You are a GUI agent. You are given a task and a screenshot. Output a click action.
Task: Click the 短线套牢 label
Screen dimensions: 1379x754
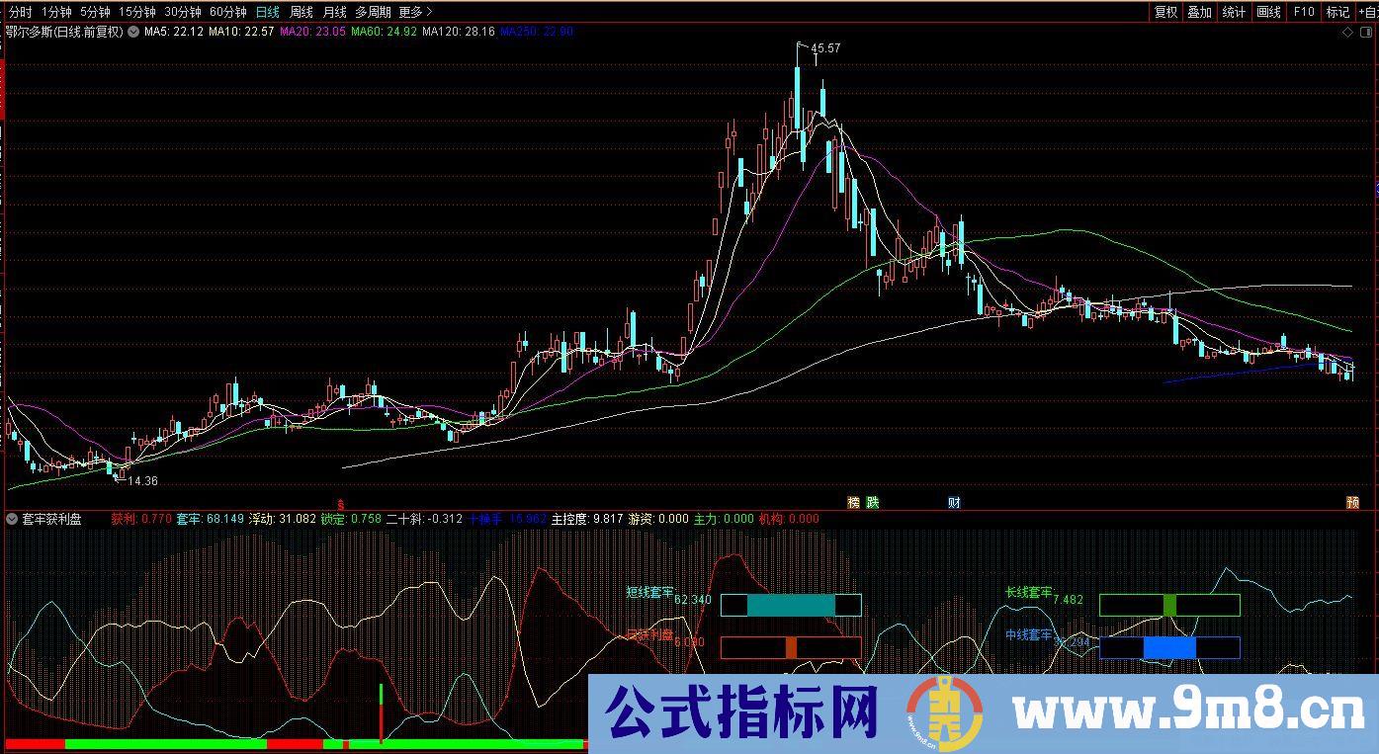(649, 593)
